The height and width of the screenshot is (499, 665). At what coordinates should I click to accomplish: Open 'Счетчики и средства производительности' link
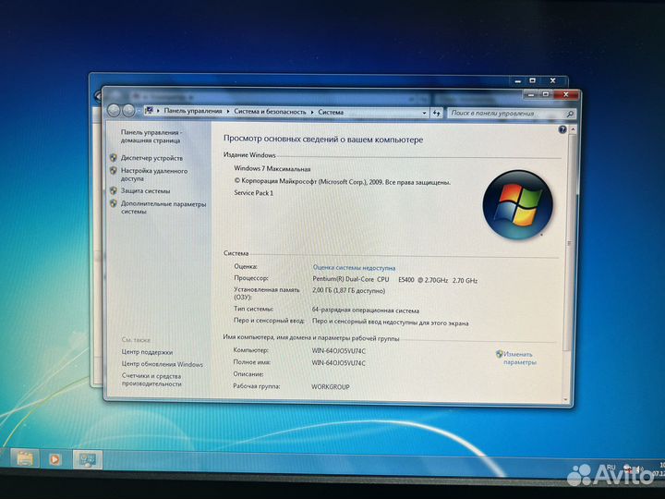point(151,380)
